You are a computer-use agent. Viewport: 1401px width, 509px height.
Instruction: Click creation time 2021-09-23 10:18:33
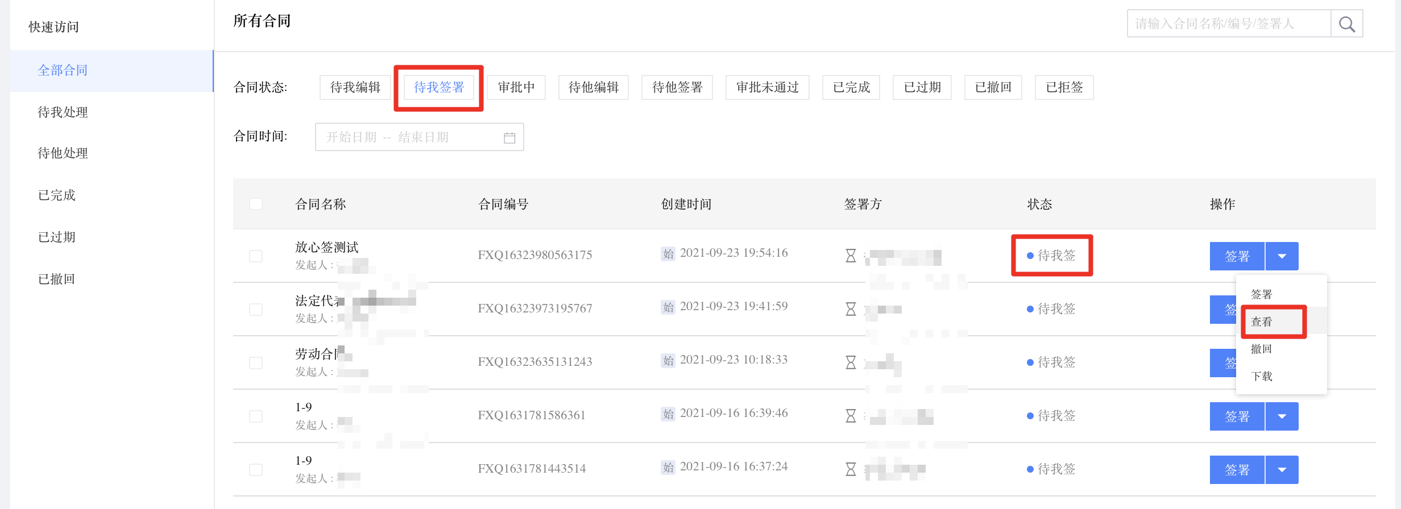click(x=733, y=360)
